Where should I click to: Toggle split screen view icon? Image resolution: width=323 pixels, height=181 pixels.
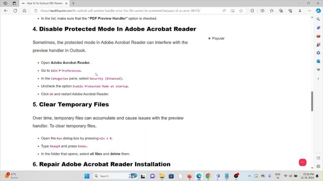[262, 11]
